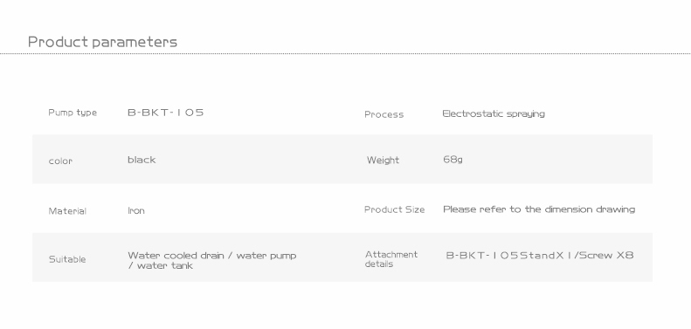Click the 'B-BKT-105StandX1/Screw X8' value
The height and width of the screenshot is (329, 691).
[x=540, y=256]
